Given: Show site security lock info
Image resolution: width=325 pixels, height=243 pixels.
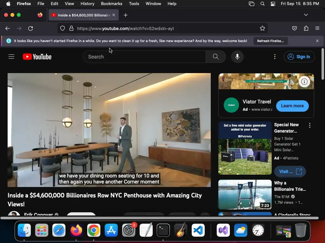Looking at the screenshot, I should pyautogui.click(x=71, y=28).
